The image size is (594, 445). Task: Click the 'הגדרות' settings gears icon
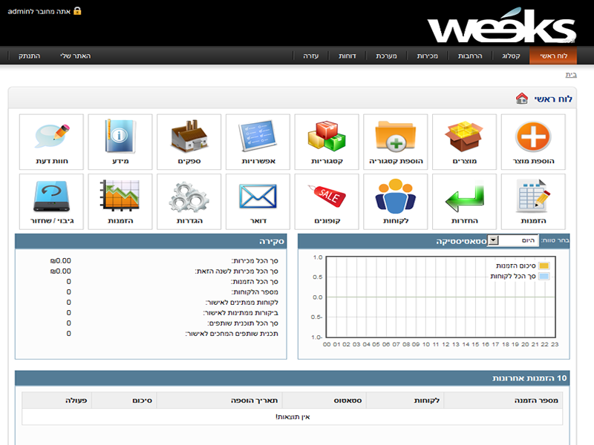coord(189,197)
